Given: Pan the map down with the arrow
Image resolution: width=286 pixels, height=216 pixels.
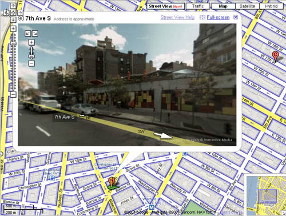Looking at the screenshot, I should tap(13, 19).
